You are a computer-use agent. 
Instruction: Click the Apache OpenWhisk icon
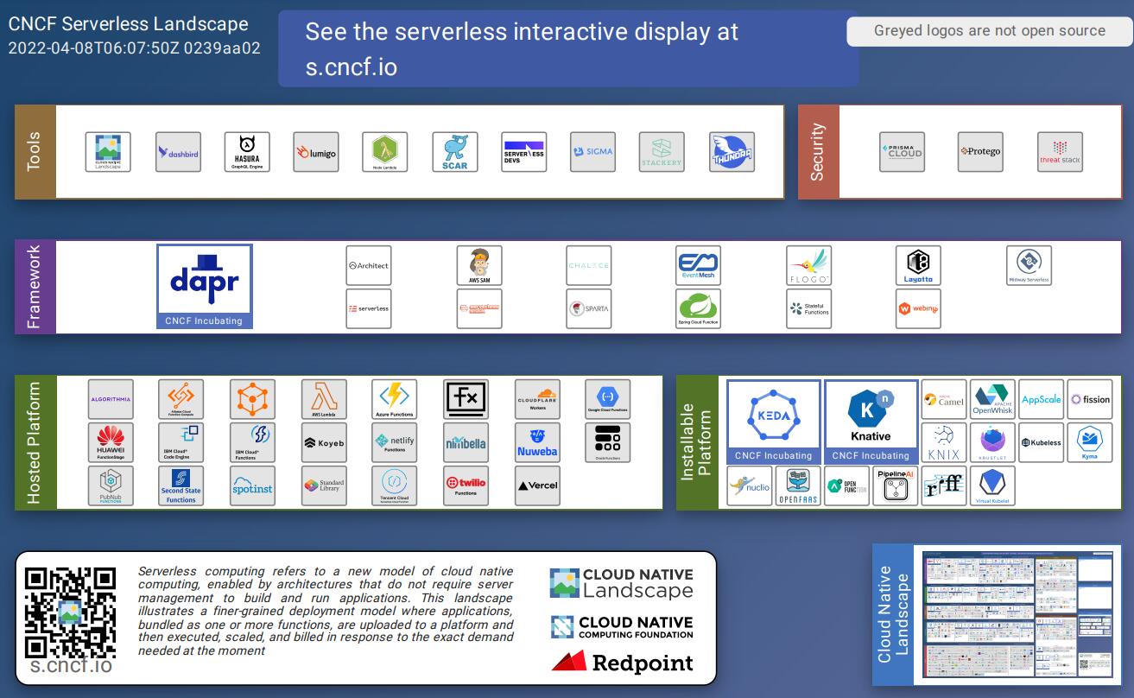click(992, 399)
